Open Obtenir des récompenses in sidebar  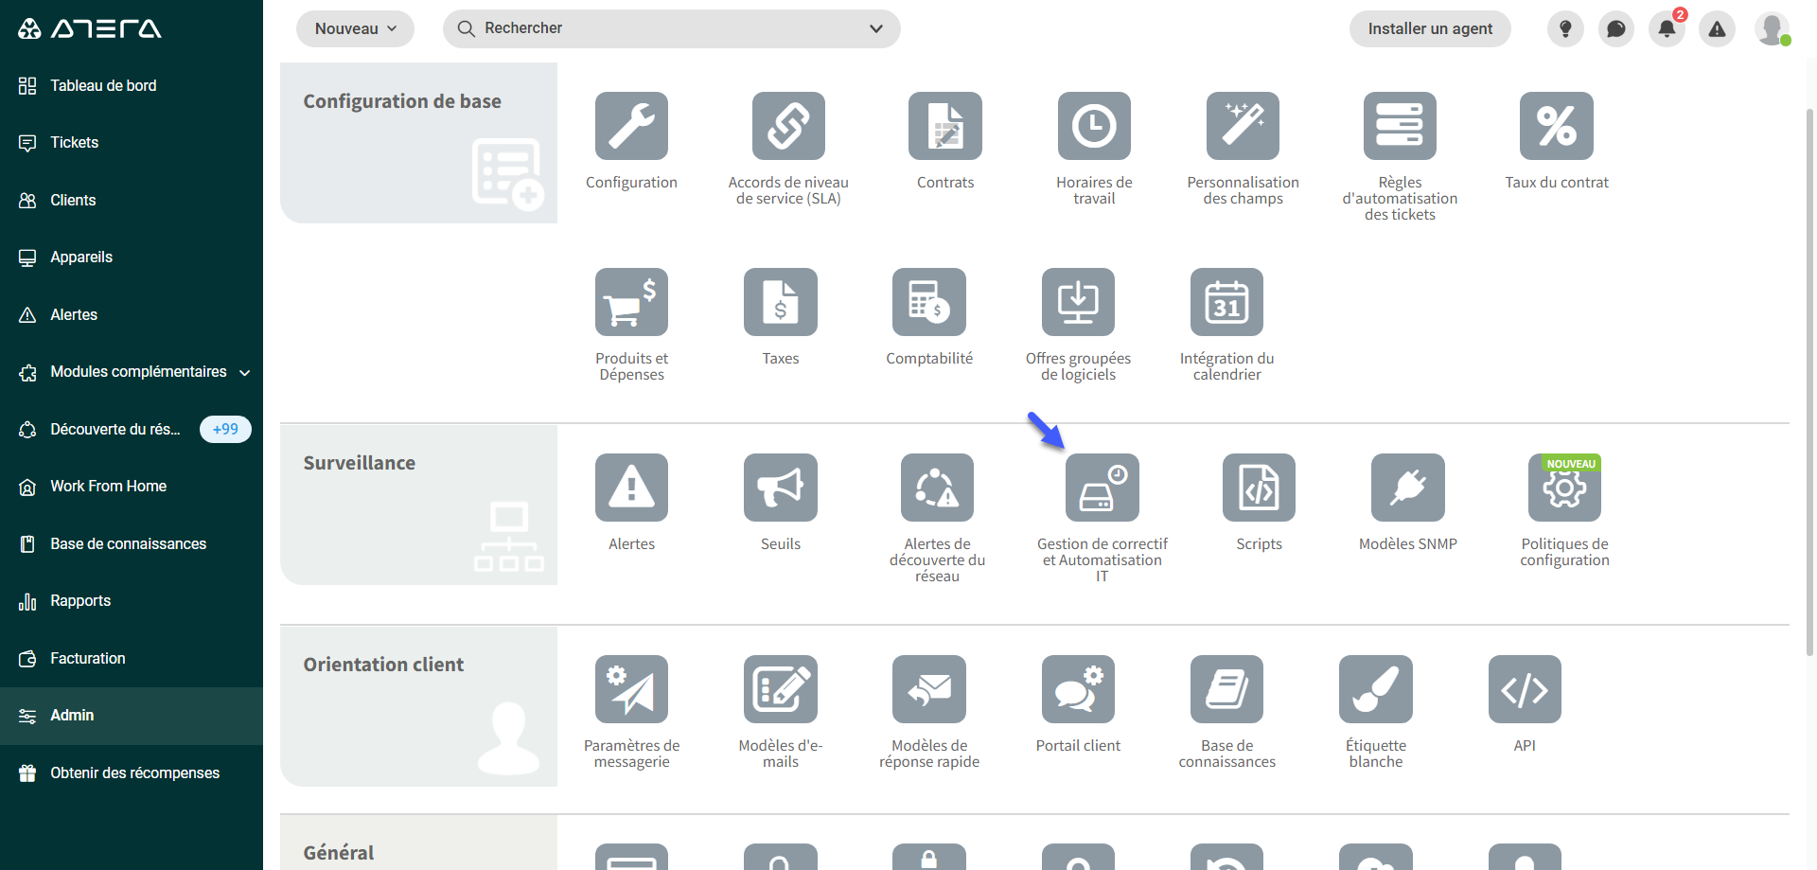132,772
